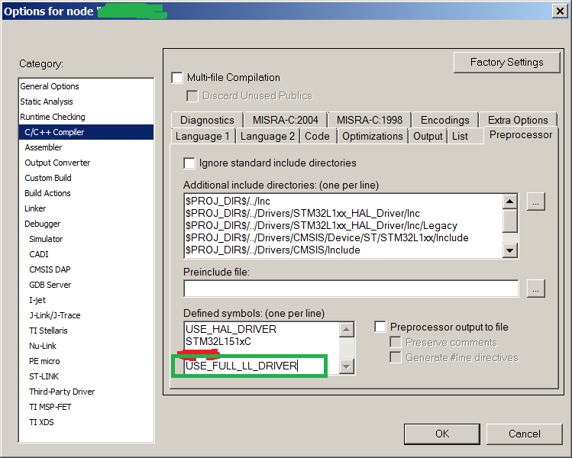This screenshot has height=458, width=572.
Task: Click the CMSIS/Device/ST/STM32L1xx/Include path
Action: click(327, 237)
